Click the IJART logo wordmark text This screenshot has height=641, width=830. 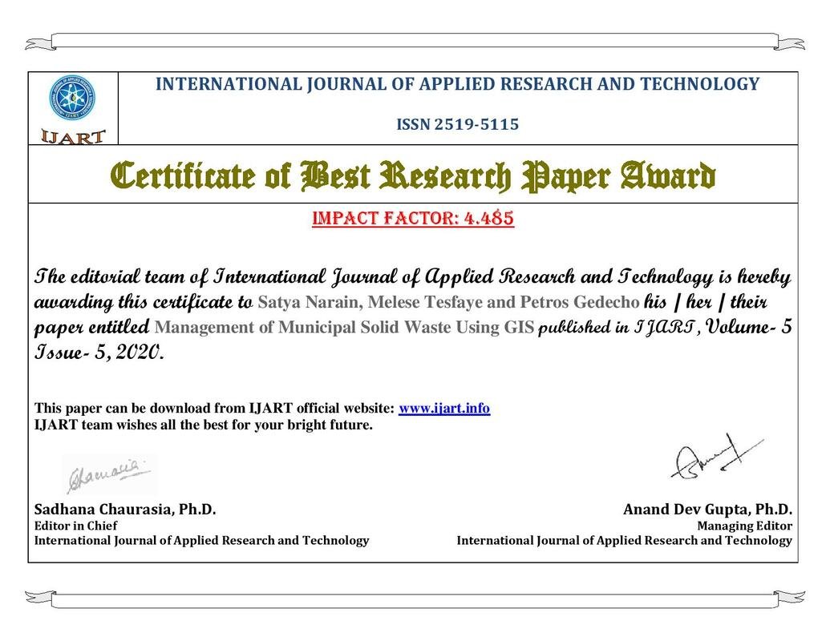(x=73, y=136)
